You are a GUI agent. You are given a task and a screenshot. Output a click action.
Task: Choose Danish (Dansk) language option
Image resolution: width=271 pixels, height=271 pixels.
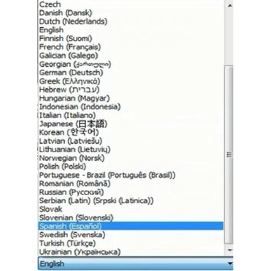point(131,13)
